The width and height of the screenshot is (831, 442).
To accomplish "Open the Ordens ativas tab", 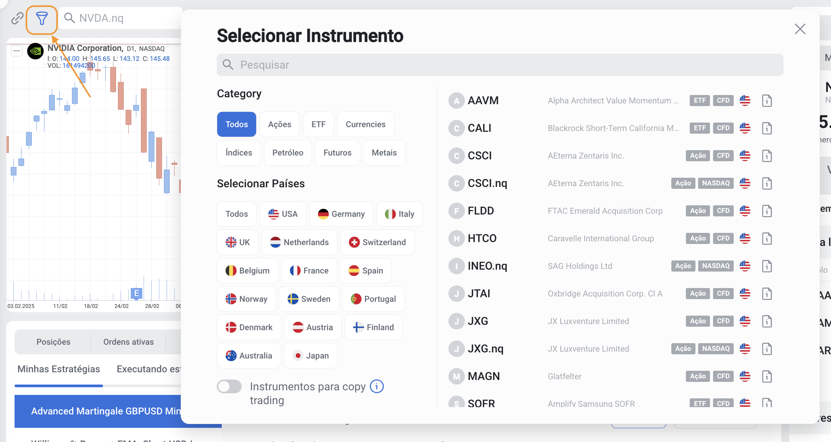I will tap(128, 342).
